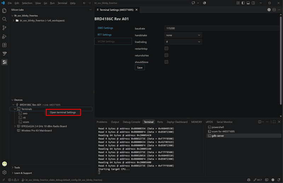Split the editor with the top-right icon

[274, 10]
